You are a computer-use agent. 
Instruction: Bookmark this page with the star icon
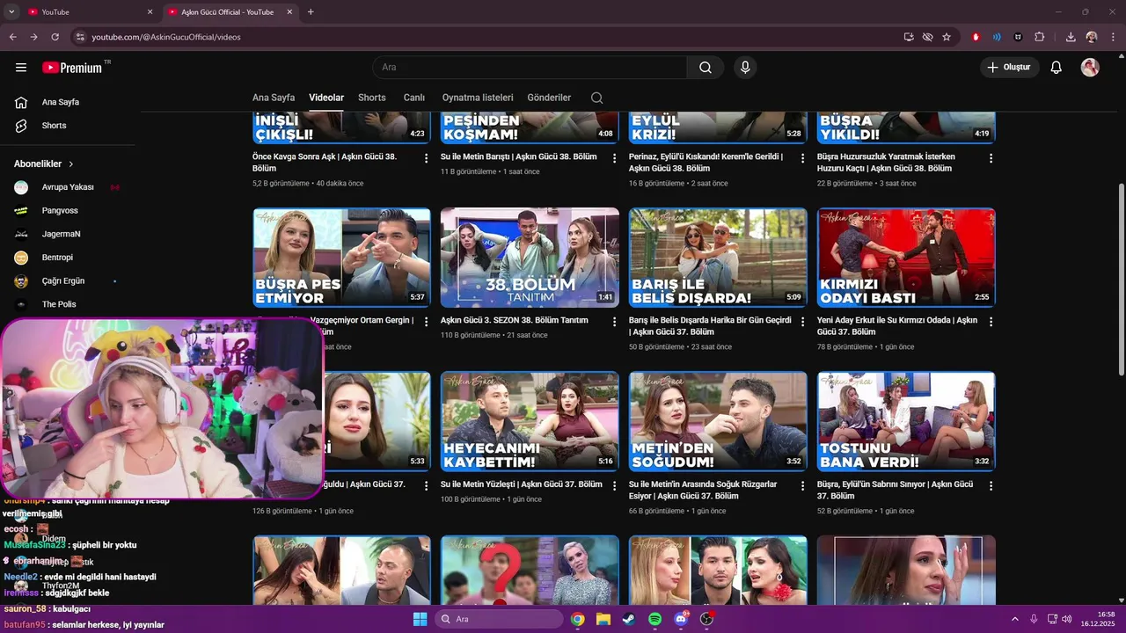(947, 37)
